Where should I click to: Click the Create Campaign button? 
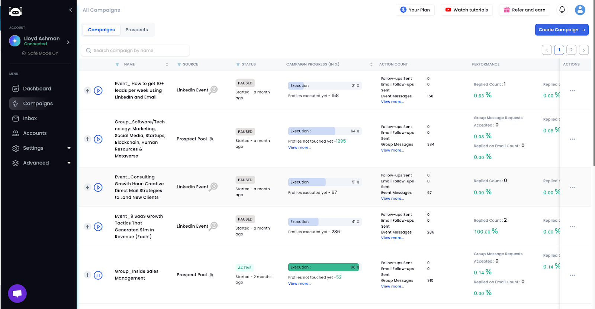point(562,30)
